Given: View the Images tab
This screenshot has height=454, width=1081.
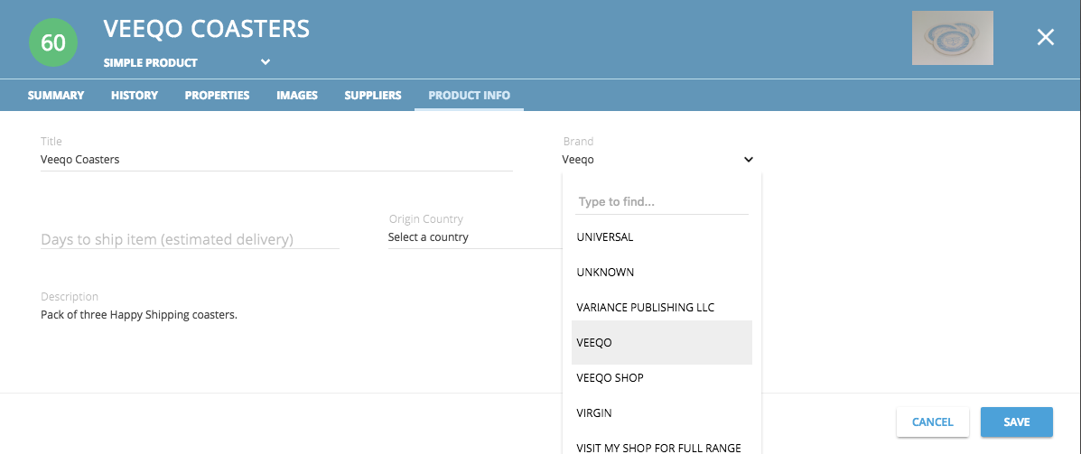Looking at the screenshot, I should [x=297, y=95].
